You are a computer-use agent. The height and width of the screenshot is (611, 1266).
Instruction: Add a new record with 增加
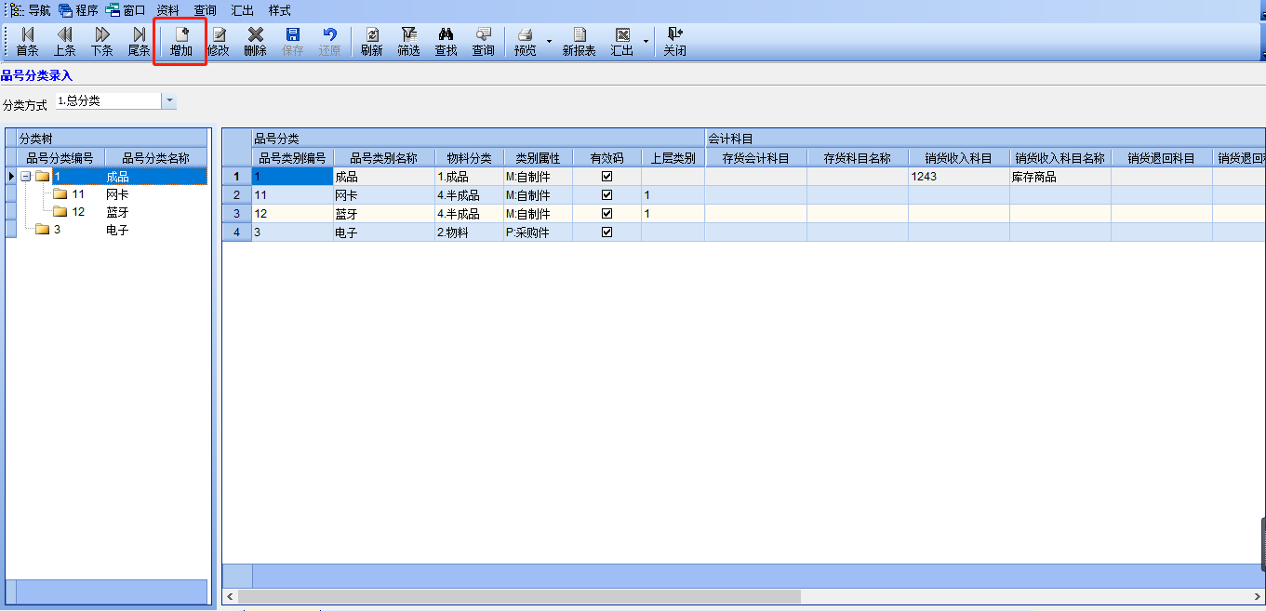point(181,42)
